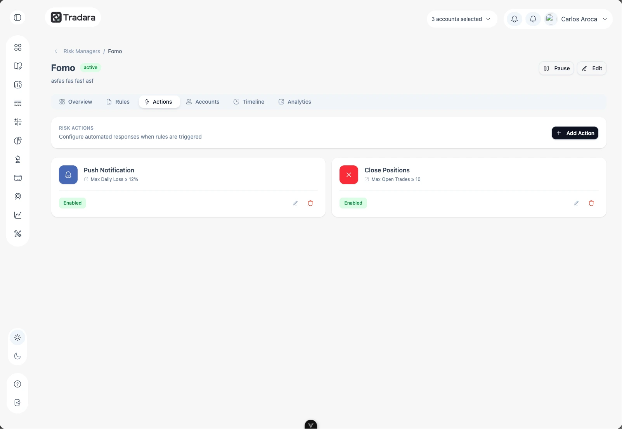The height and width of the screenshot is (429, 622).
Task: Click the calculator icon in sidebar
Action: [18, 122]
